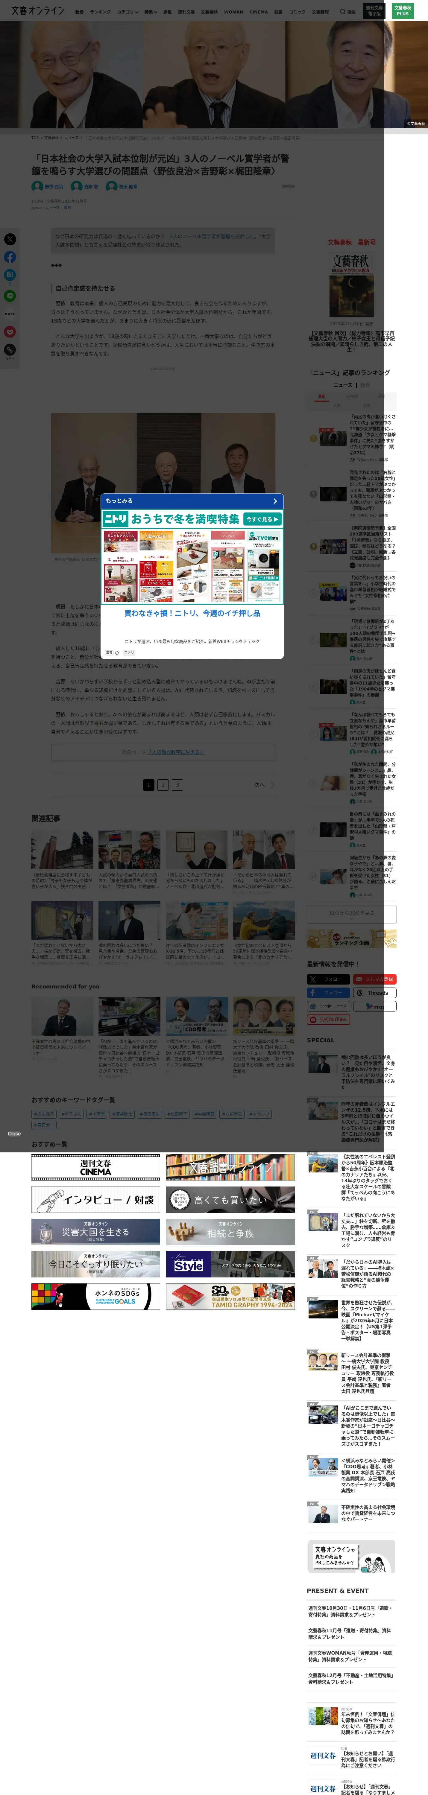Open msn follow button

pos(374,1006)
